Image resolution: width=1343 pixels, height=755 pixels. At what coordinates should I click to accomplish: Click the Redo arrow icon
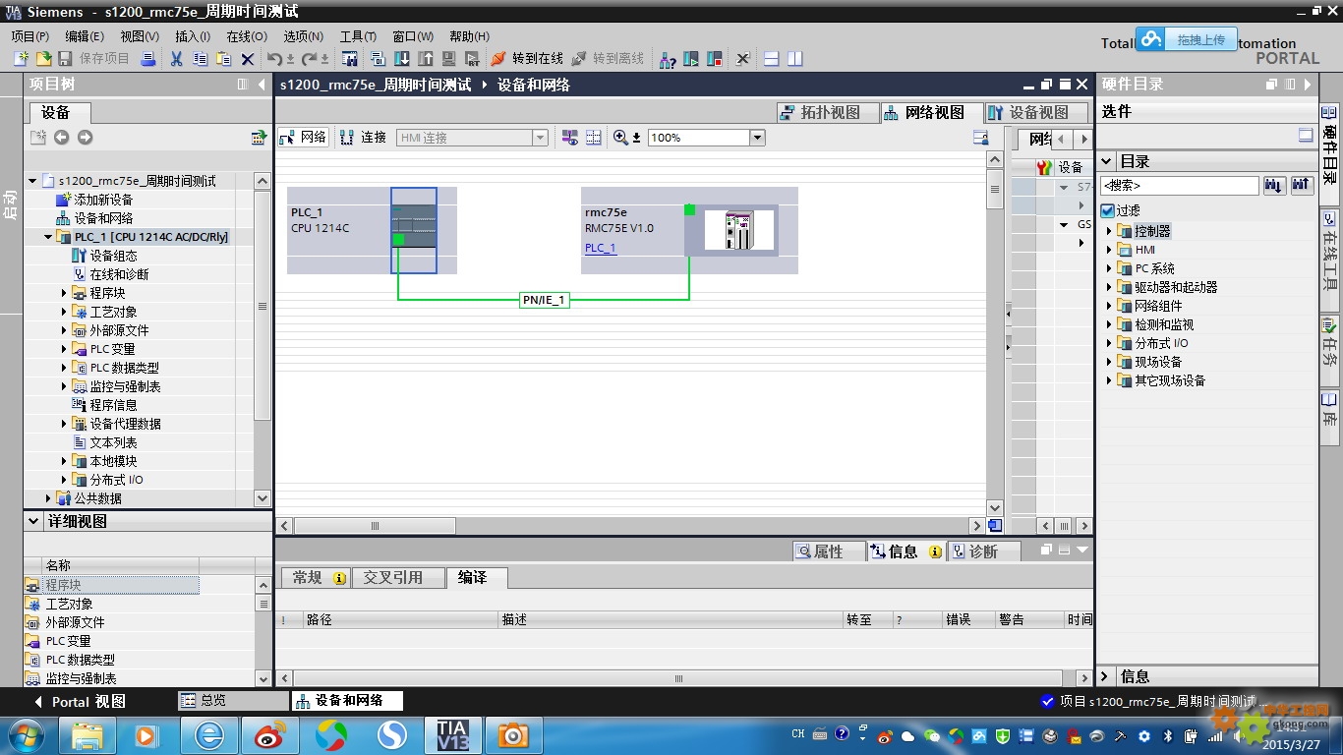point(309,59)
